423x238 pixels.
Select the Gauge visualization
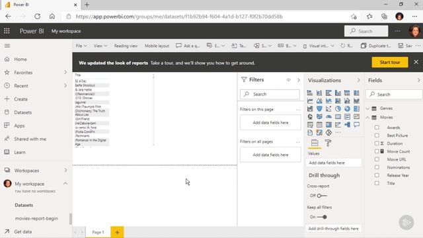(x=328, y=116)
